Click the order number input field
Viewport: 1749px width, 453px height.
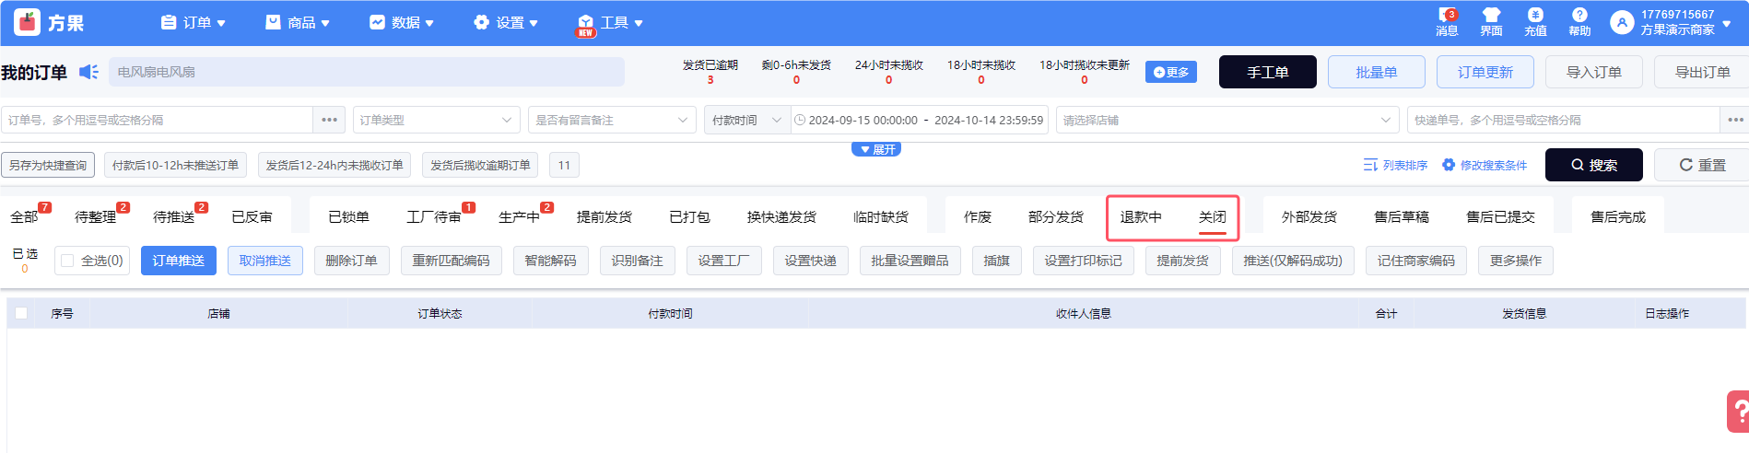tap(157, 120)
